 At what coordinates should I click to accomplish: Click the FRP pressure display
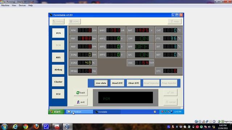point(85,39)
